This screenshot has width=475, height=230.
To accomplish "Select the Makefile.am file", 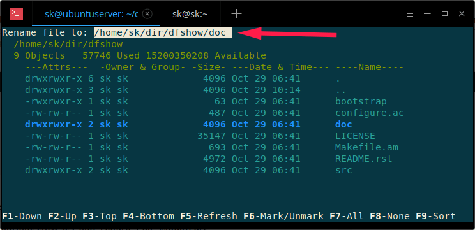I will 366,147.
